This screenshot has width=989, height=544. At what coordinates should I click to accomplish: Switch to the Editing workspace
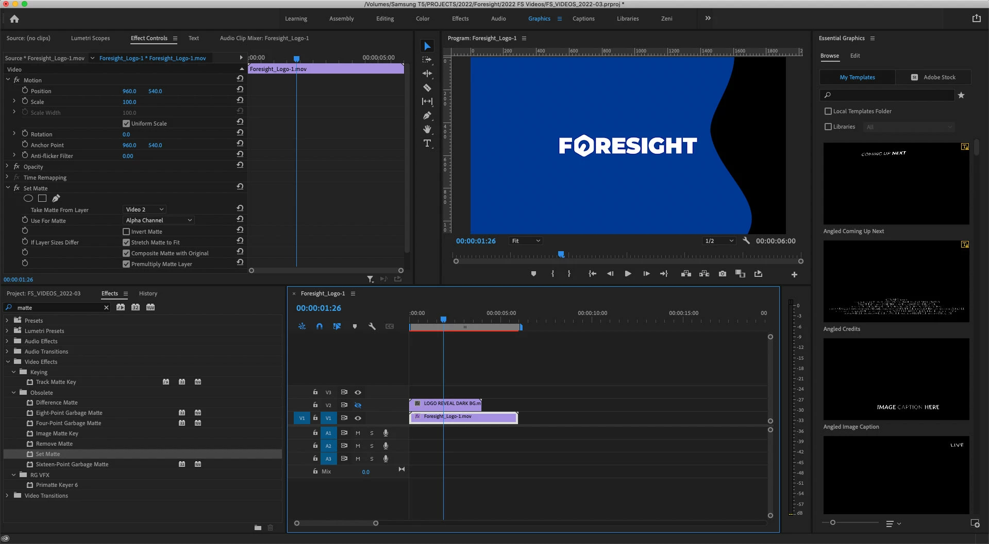385,19
